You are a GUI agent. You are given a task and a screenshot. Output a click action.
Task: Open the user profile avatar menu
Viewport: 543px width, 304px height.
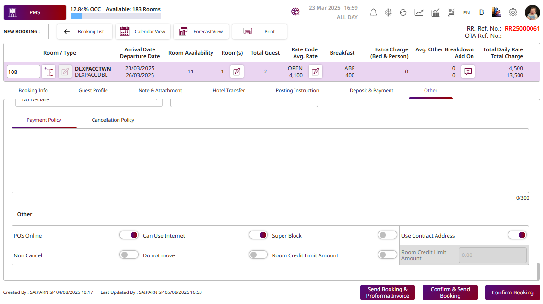pyautogui.click(x=532, y=12)
